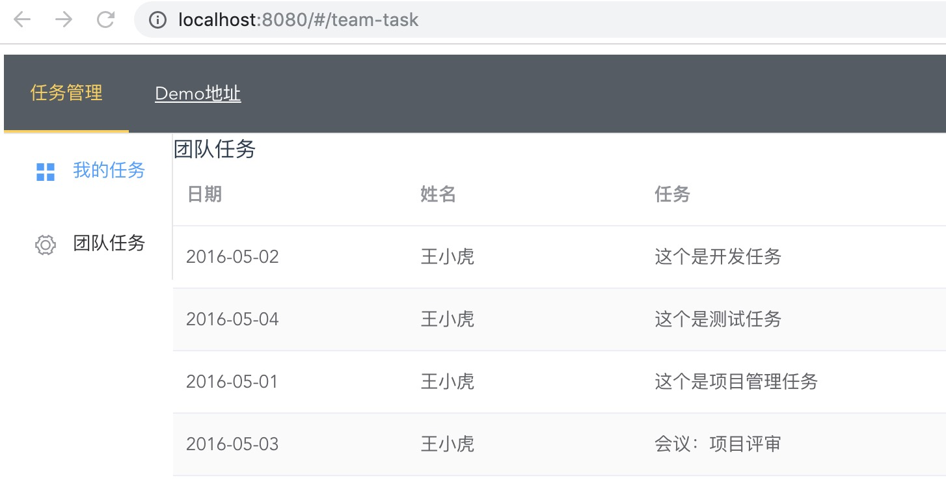Click the 这个是项目管理任务 cell
Image resolution: width=946 pixels, height=484 pixels.
tap(736, 381)
